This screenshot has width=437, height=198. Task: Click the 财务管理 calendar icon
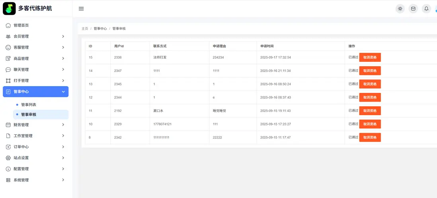8,125
